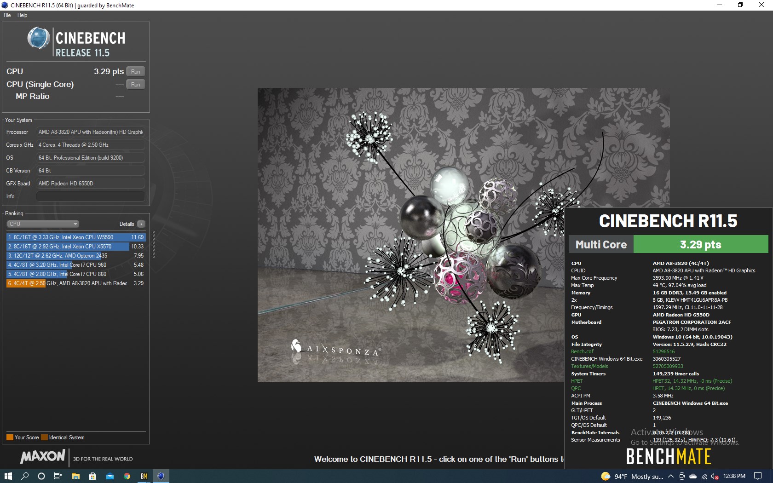Open the OneDrive tray icon
The width and height of the screenshot is (773, 483).
tap(693, 476)
